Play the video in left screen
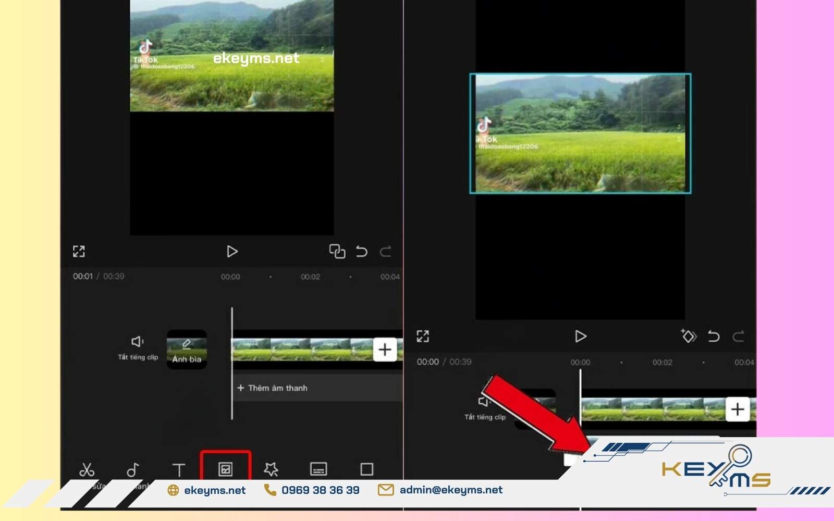Image resolution: width=834 pixels, height=521 pixels. click(x=232, y=252)
